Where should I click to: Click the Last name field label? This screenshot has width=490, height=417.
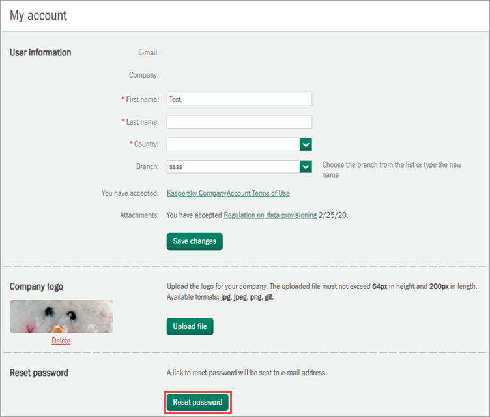[x=142, y=122]
